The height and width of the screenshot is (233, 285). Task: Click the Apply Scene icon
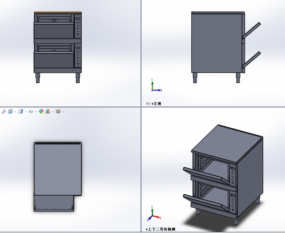point(48,111)
